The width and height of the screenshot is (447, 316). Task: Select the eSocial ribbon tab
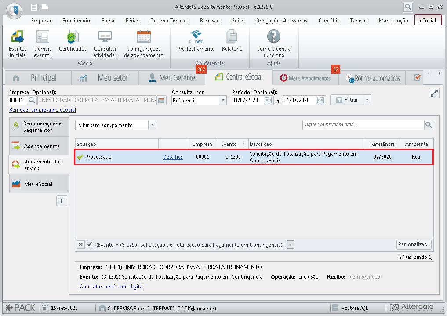[x=428, y=21]
